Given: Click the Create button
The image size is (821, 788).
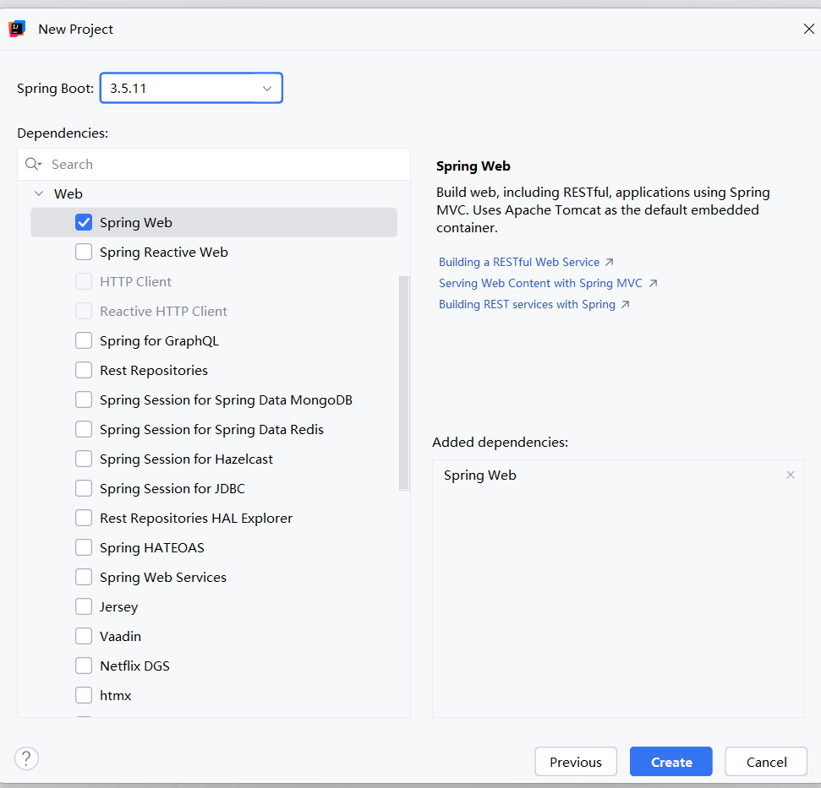Looking at the screenshot, I should pos(670,762).
